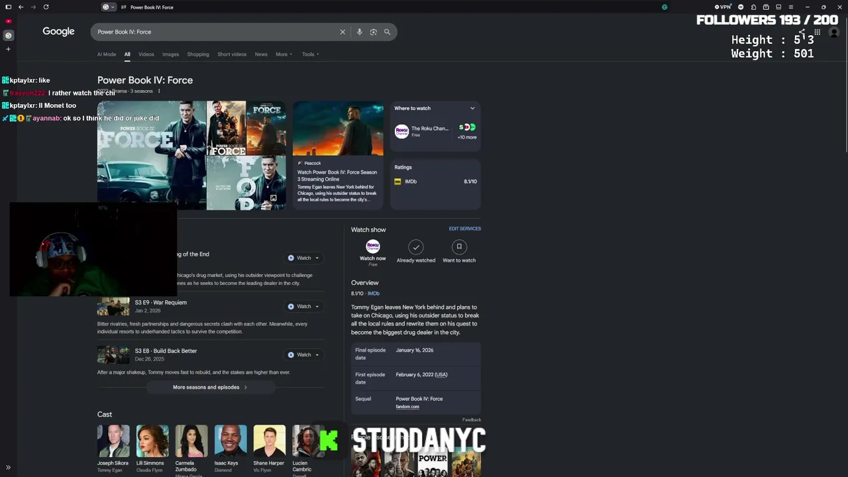Screen dimensions: 848x477
Task: Switch to the AI Mode tab
Action: click(x=107, y=54)
